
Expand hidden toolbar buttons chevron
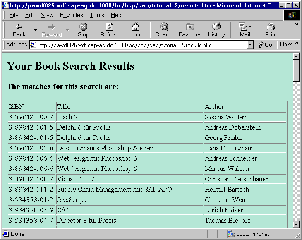pos(297,24)
